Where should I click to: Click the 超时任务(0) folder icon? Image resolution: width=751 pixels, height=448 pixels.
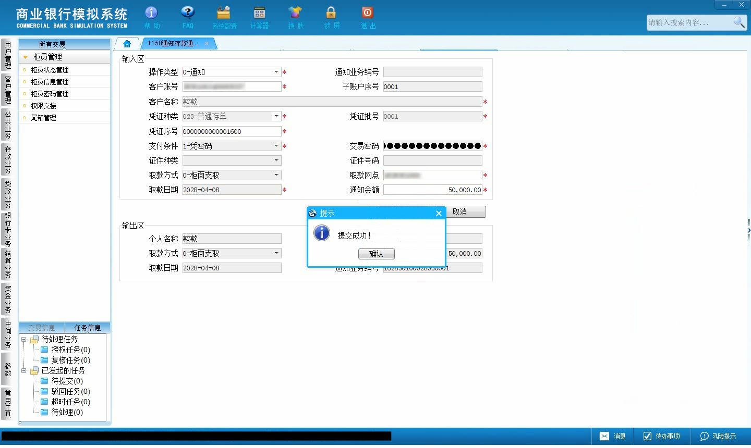44,402
